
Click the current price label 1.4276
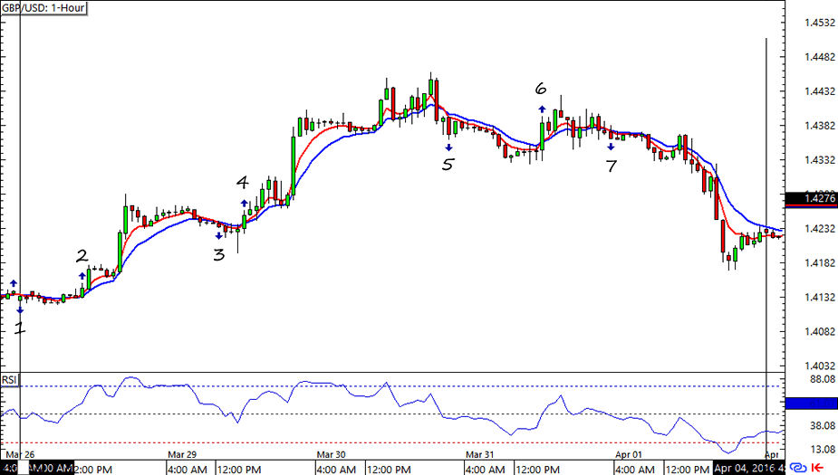[811, 198]
